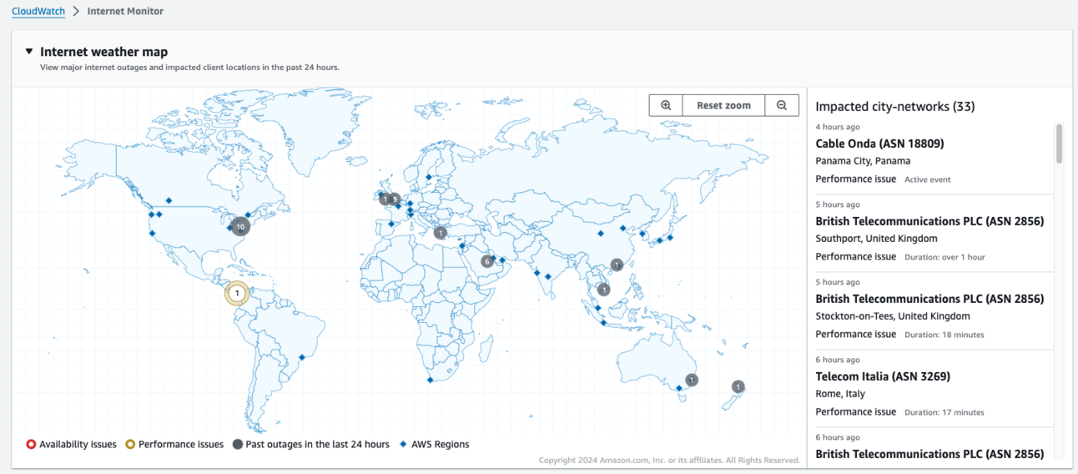Click the Internet Monitor breadcrumb text
Viewport: 1078px width, 474px height.
pos(125,11)
